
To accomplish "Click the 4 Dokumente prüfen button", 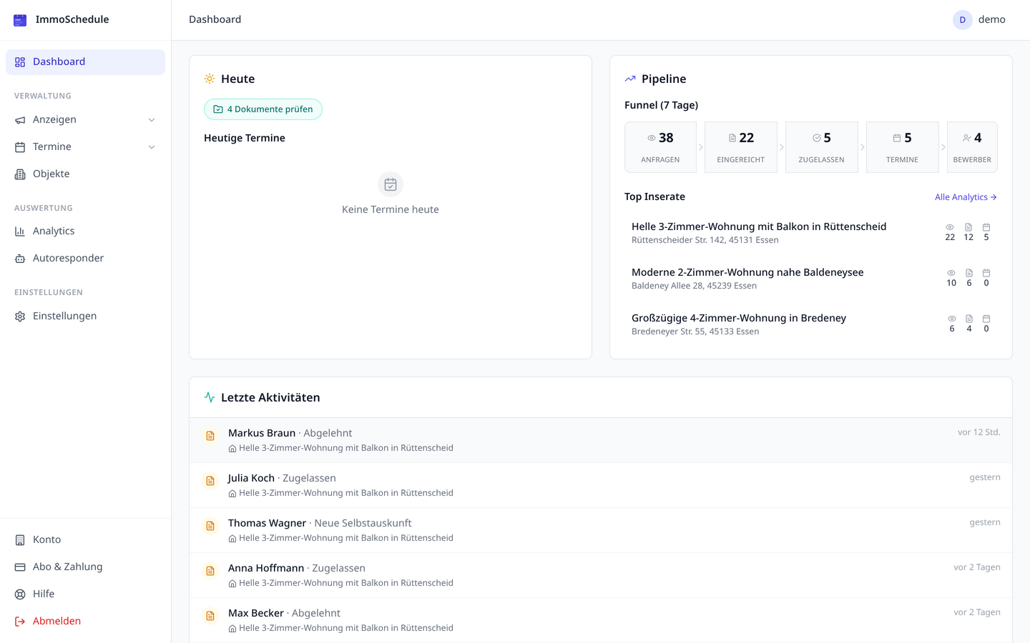I will (263, 109).
